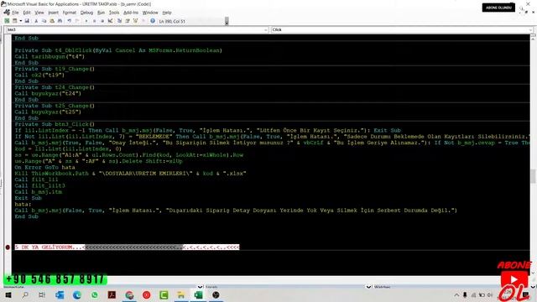Viewport: 537px width, 302px height.
Task: Click the Cut icon in the toolbar
Action: click(x=36, y=21)
